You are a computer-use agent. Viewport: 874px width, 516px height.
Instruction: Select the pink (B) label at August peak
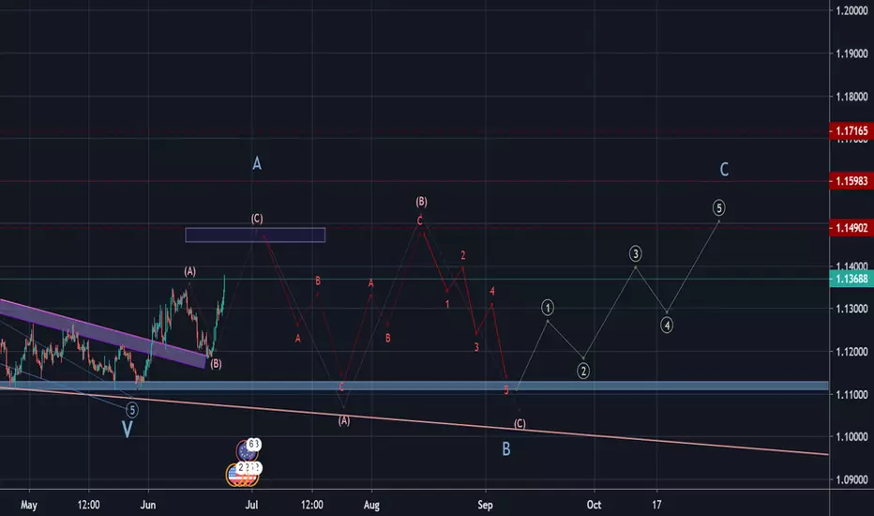(421, 202)
